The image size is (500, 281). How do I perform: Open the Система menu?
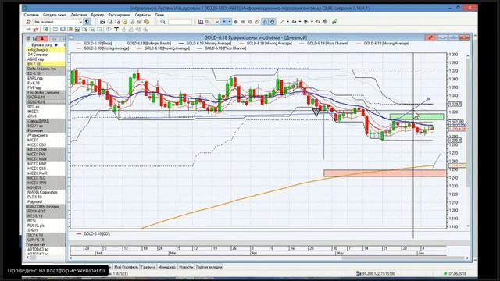click(x=31, y=15)
